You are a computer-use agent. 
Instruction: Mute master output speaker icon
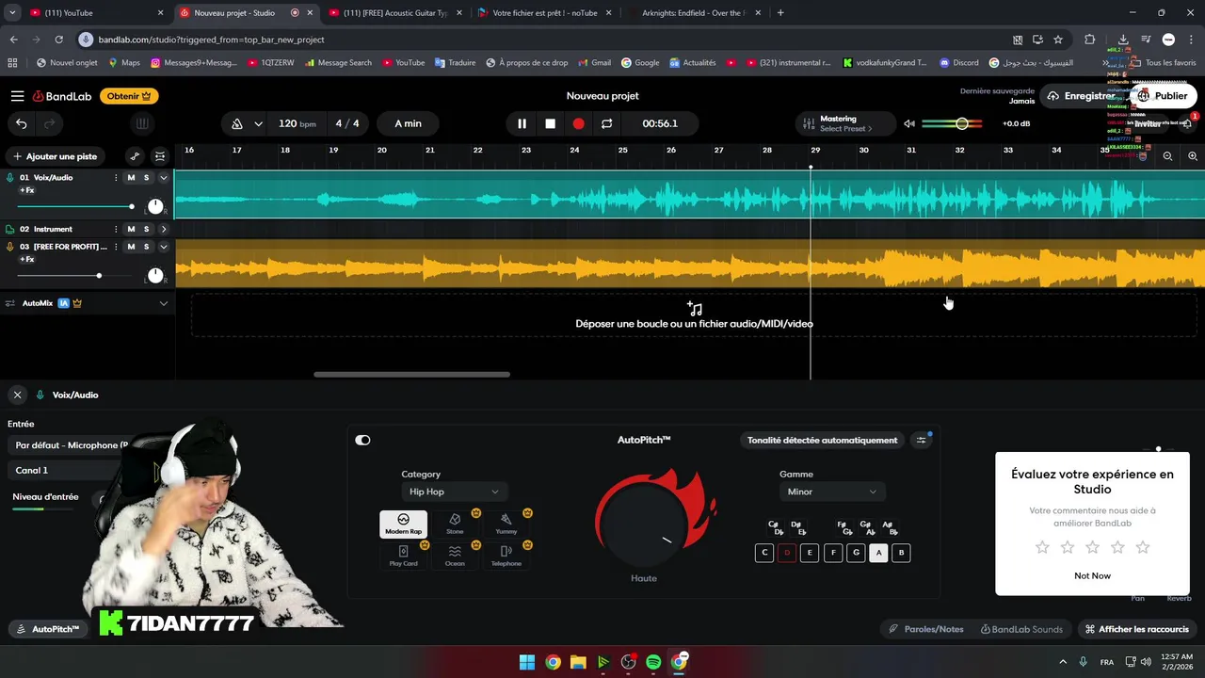[909, 123]
